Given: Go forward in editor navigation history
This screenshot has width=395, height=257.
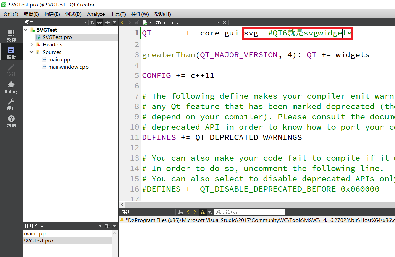Looking at the screenshot, I should pos(130,22).
